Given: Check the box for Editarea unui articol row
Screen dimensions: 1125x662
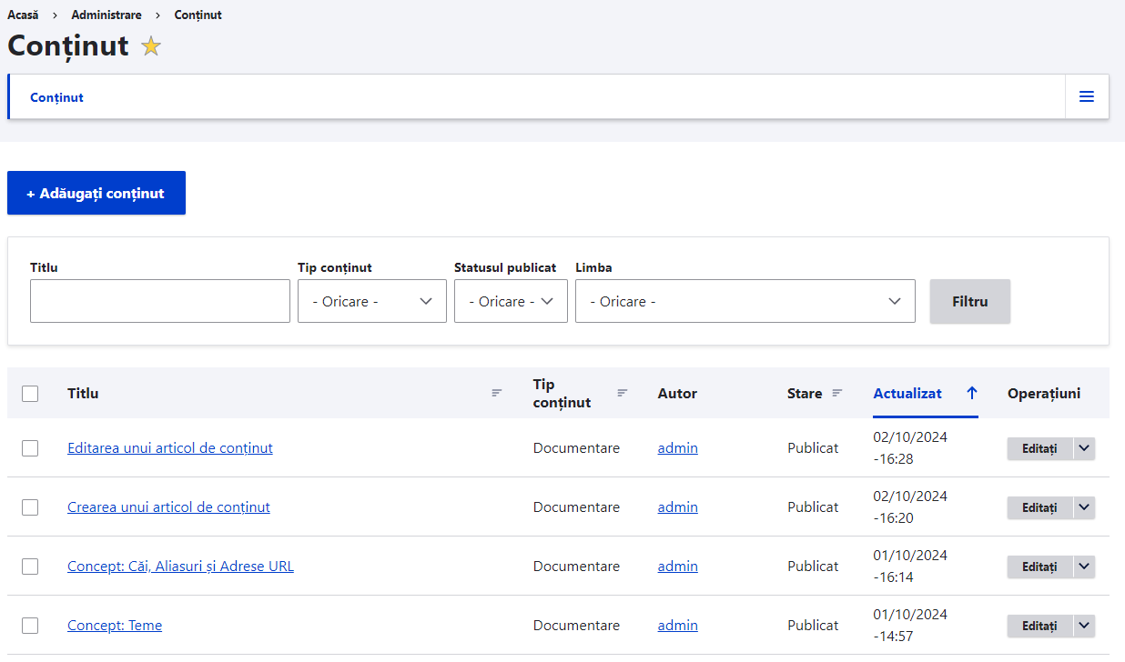Looking at the screenshot, I should click(30, 448).
